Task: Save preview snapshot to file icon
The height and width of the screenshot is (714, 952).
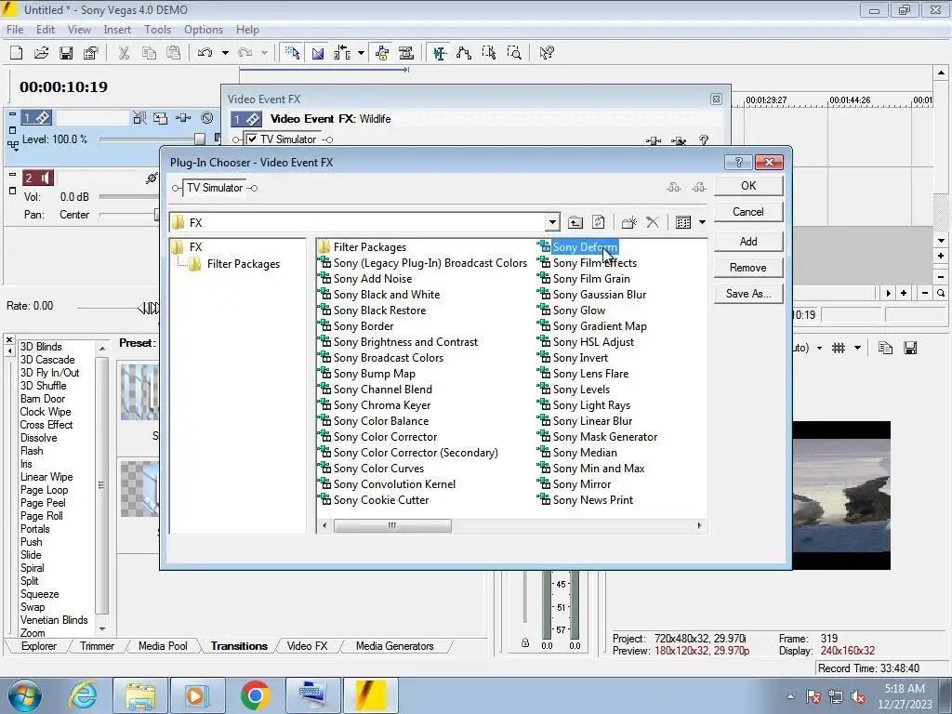Action: [x=910, y=348]
